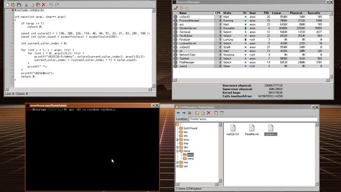The image size is (341, 192).
Task: Click the sh process row
Action: pos(251,51)
